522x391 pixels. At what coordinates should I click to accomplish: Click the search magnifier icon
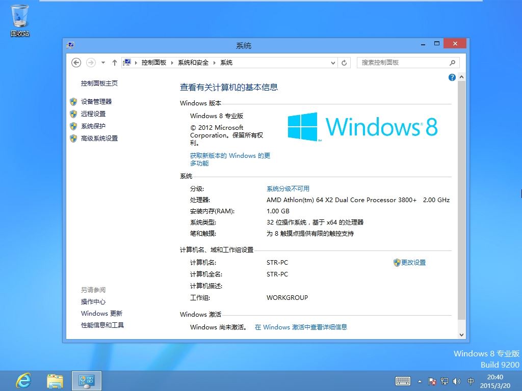[453, 63]
